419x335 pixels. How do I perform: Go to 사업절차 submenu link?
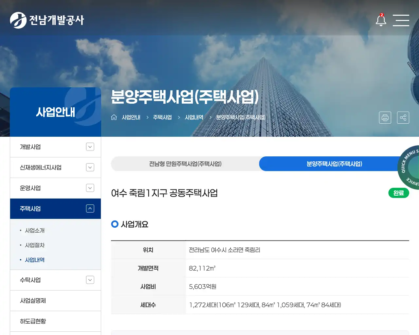coord(35,245)
